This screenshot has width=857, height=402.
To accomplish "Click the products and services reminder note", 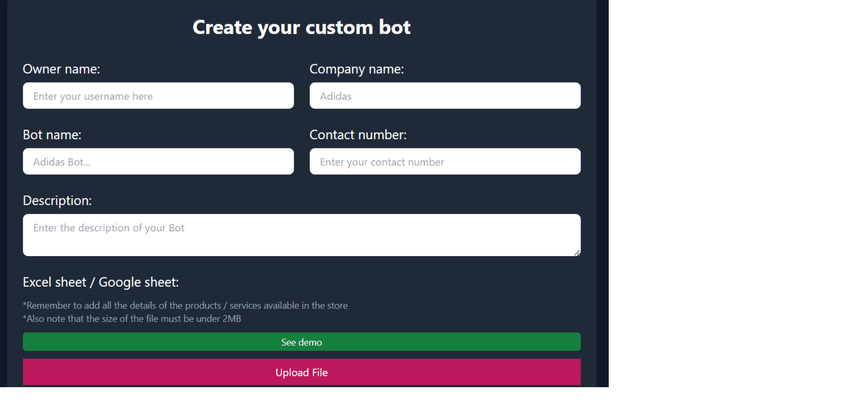I will click(185, 306).
